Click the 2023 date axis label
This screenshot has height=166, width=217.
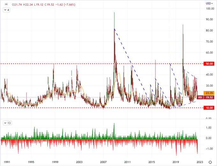pos(200,162)
